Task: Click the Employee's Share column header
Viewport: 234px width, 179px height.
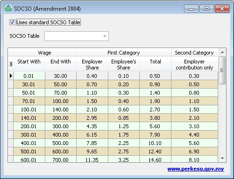Action: click(124, 64)
